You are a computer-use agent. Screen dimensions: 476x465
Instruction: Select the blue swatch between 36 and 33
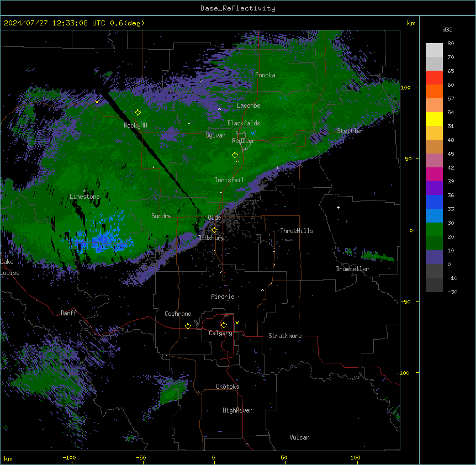[x=434, y=202]
